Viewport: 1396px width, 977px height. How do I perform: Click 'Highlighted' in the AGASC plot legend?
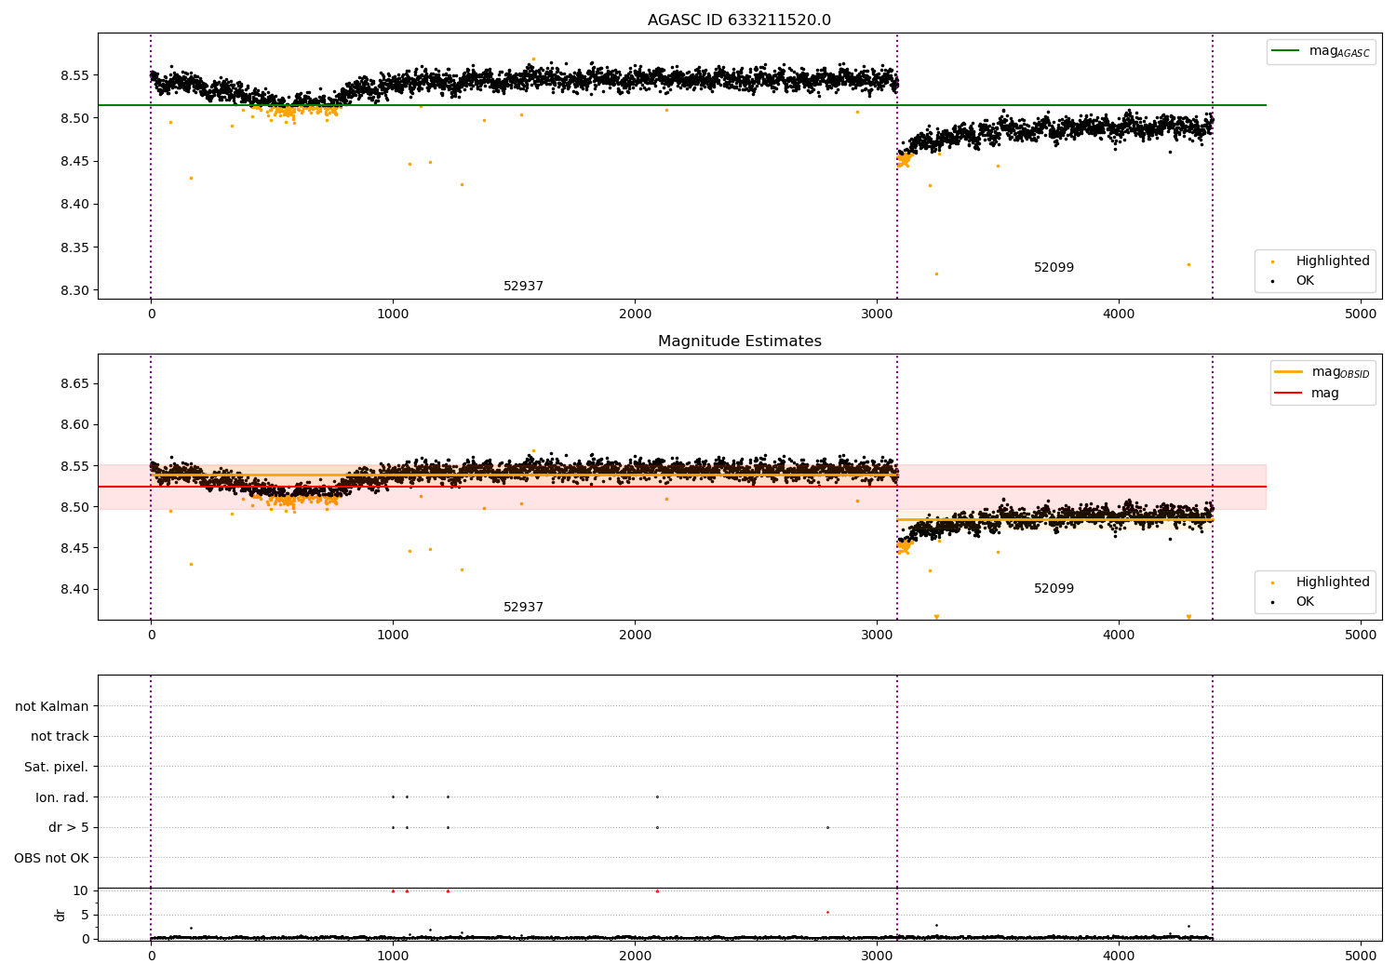click(x=1321, y=261)
